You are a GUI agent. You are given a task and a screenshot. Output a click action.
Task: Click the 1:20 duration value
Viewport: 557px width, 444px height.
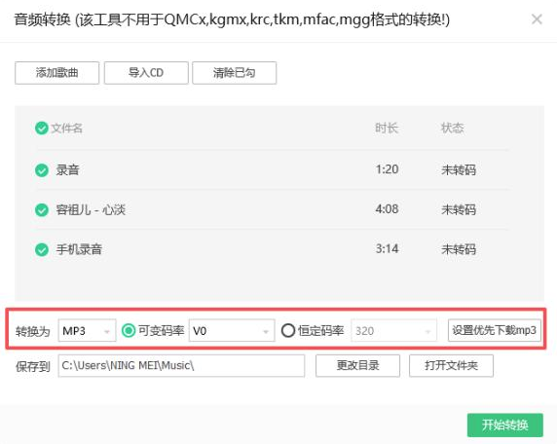(x=387, y=169)
